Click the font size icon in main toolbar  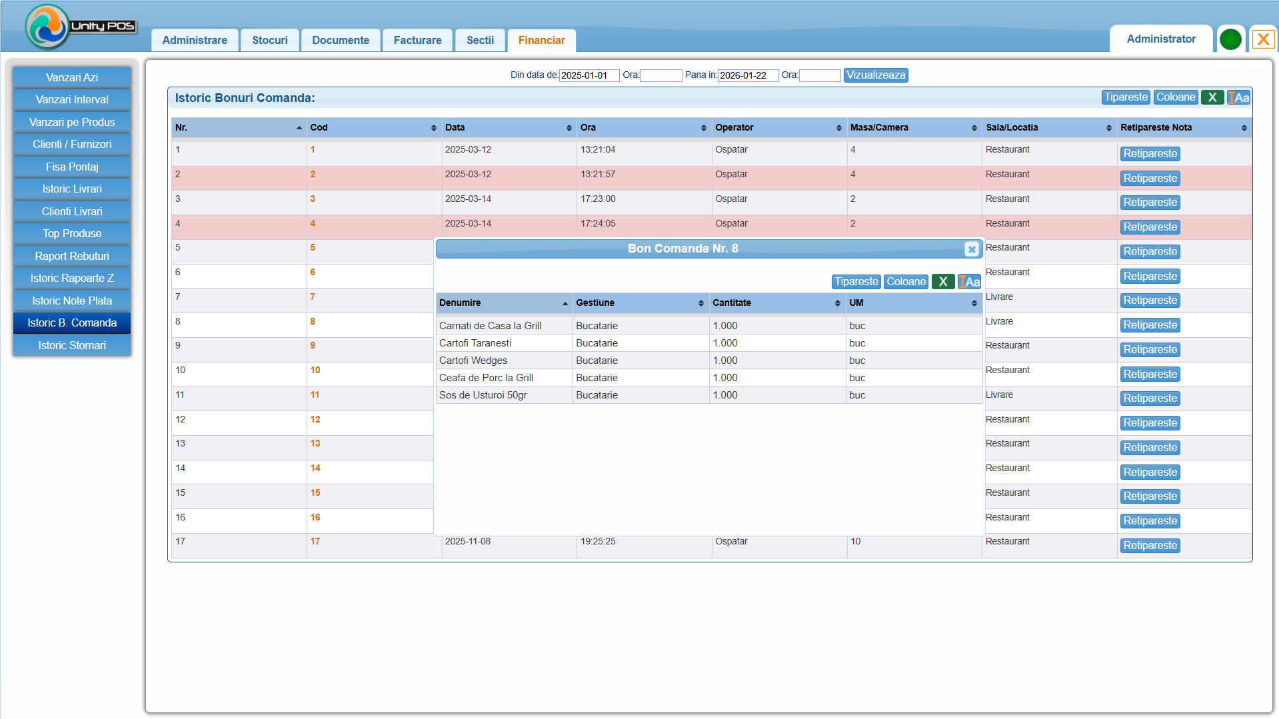(1238, 97)
